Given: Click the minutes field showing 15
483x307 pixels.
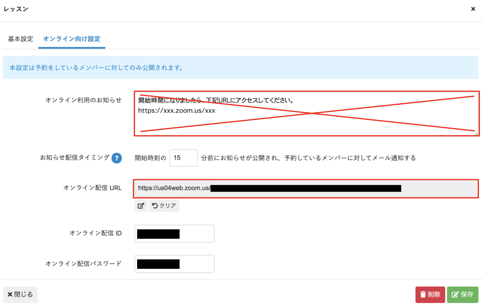Looking at the screenshot, I should (183, 158).
